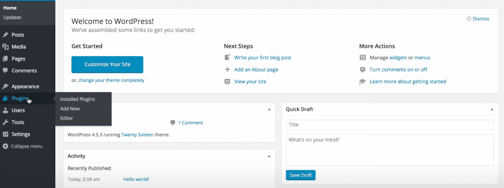Click the Pages icon in sidebar

(x=5, y=59)
